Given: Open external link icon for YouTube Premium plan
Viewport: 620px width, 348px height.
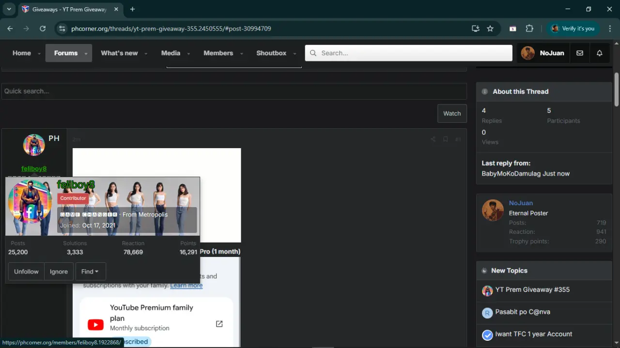Looking at the screenshot, I should (x=219, y=324).
